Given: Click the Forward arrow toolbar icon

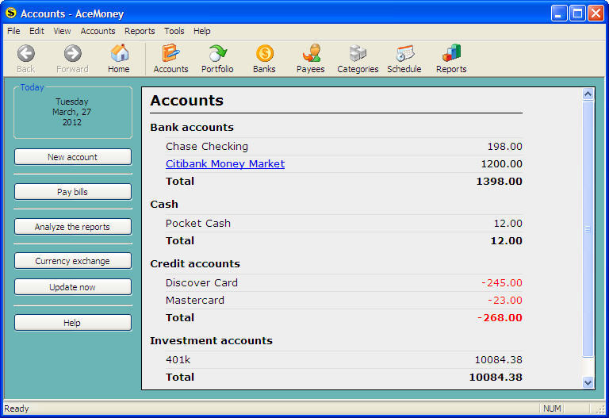Looking at the screenshot, I should (x=73, y=54).
